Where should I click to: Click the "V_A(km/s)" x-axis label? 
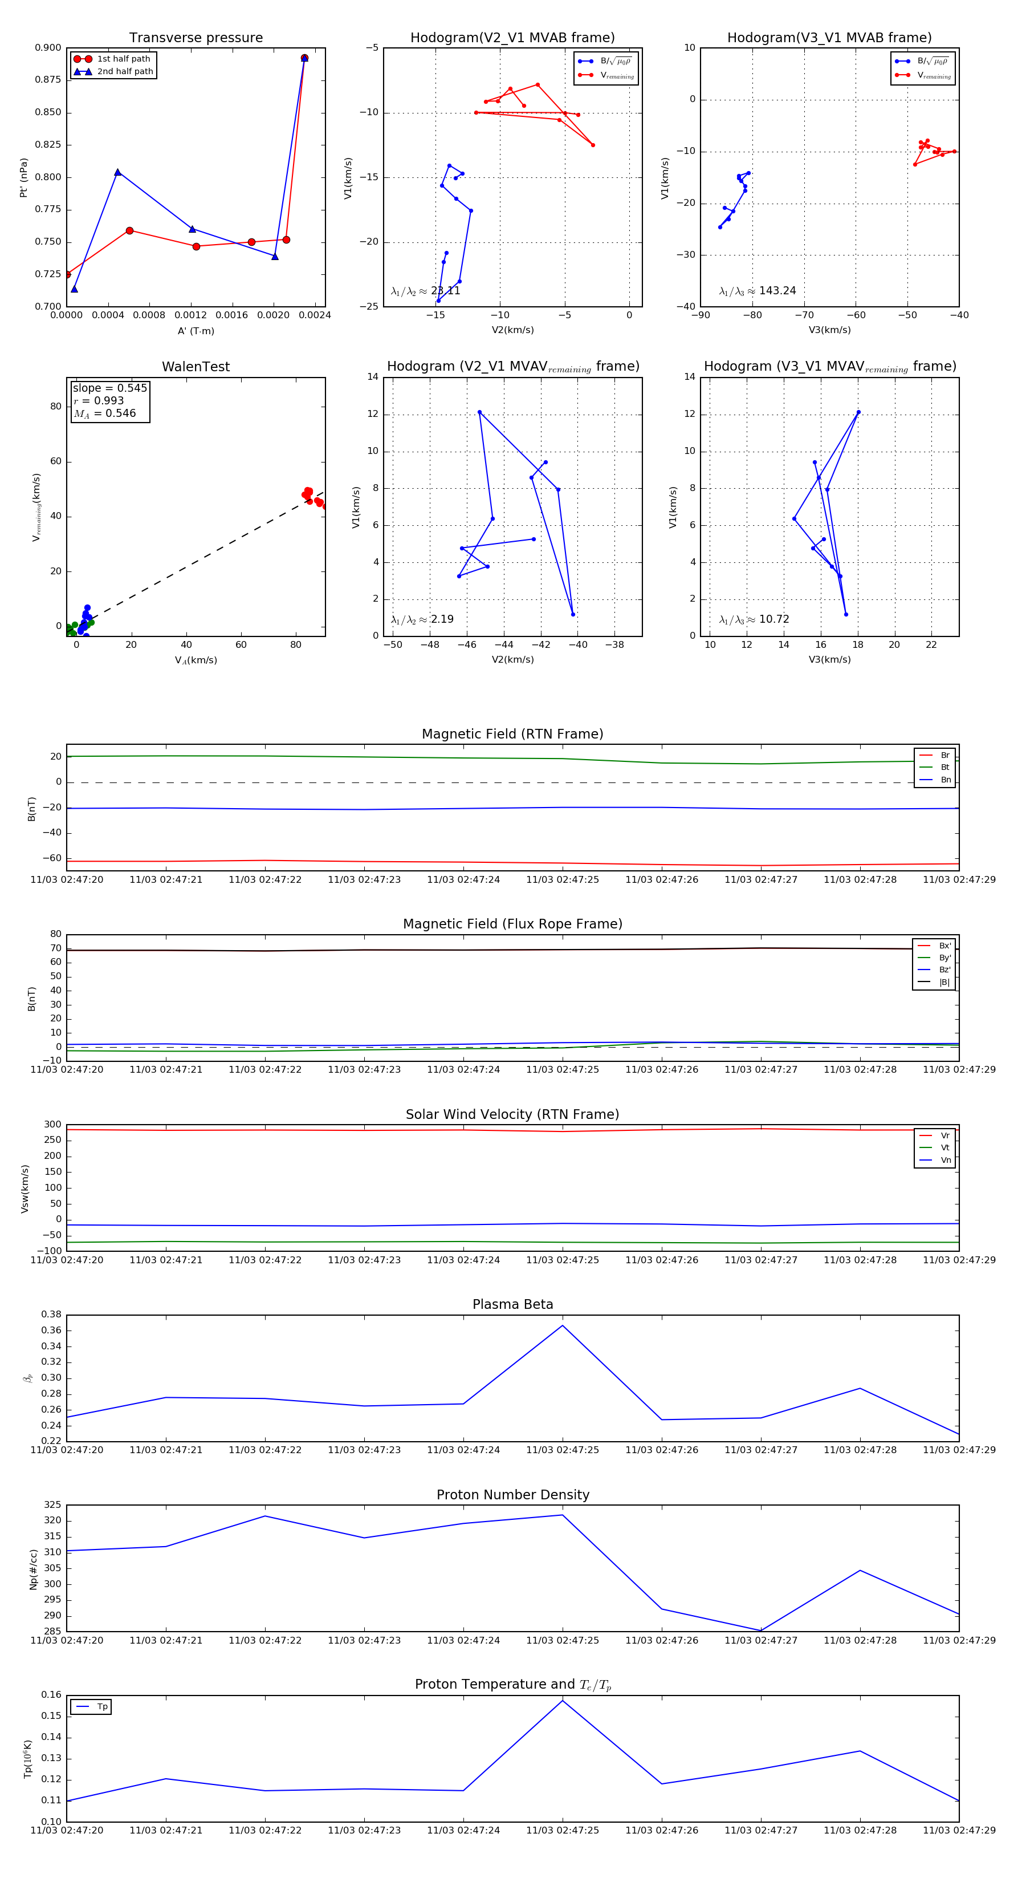click(x=196, y=660)
